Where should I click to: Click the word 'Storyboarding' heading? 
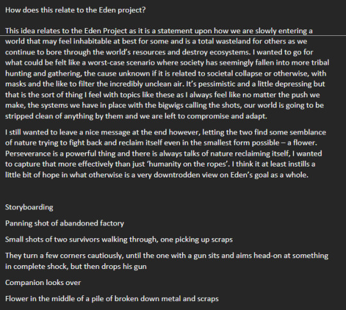point(29,207)
